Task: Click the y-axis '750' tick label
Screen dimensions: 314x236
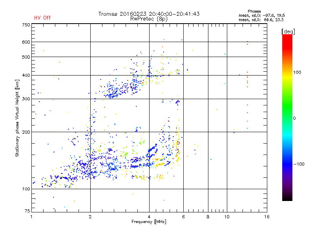Action: (26, 25)
